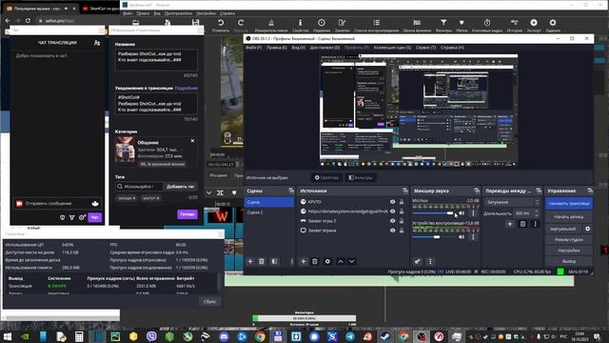Open OBS Справка menu
This screenshot has height=343, width=609.
453,48
